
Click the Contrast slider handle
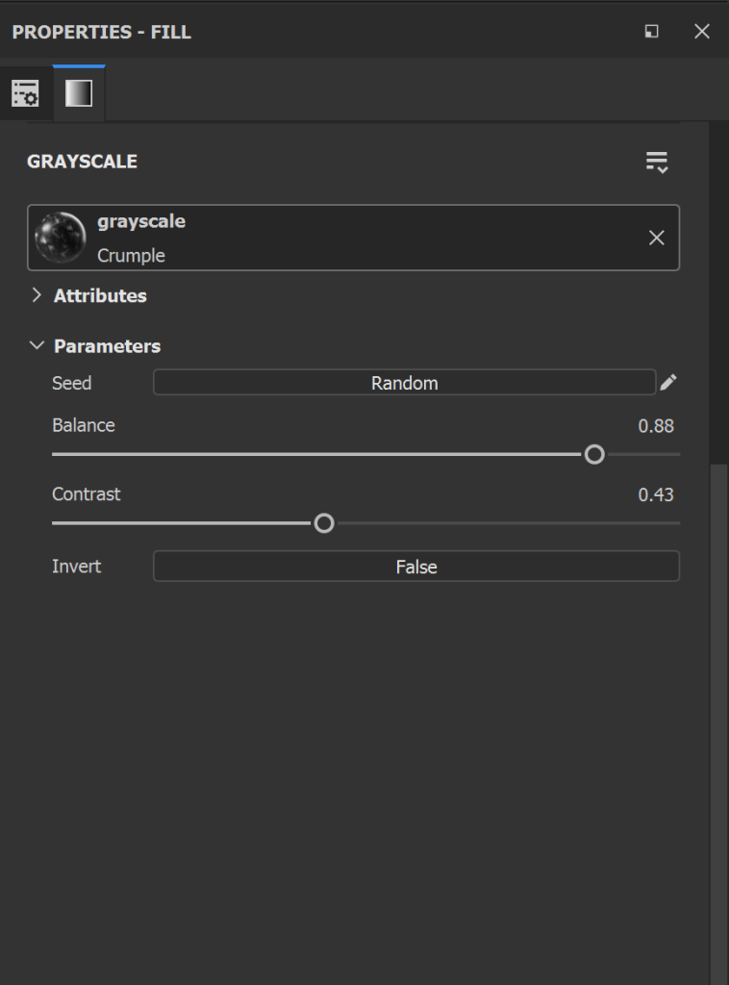324,523
